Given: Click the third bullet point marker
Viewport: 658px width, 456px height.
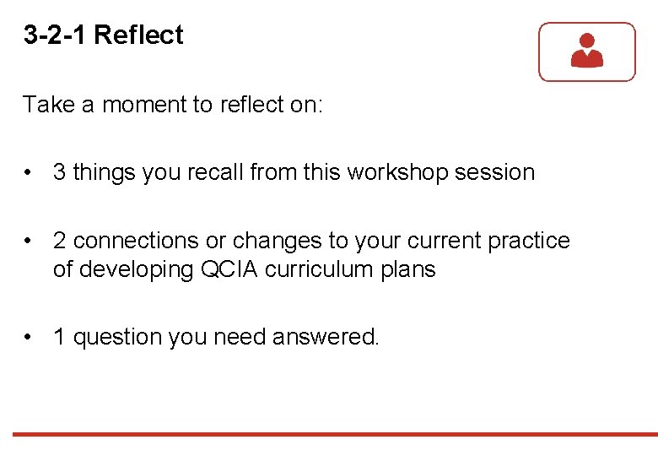Looking at the screenshot, I should (28, 337).
